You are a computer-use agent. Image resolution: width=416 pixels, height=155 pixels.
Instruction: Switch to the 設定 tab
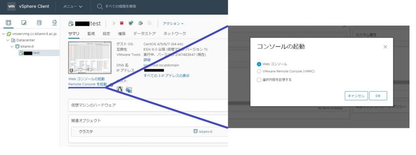click(x=106, y=34)
